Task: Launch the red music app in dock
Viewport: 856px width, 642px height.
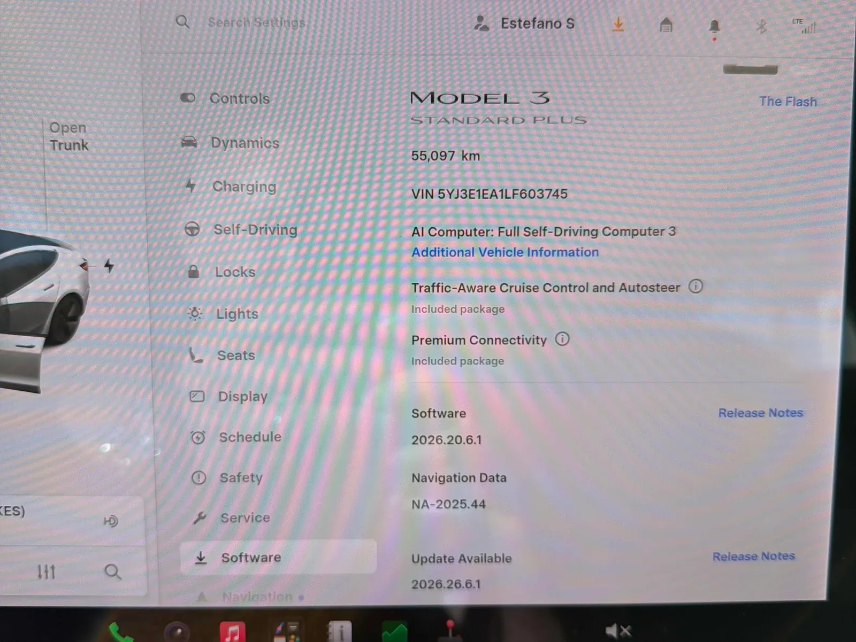Action: (233, 633)
